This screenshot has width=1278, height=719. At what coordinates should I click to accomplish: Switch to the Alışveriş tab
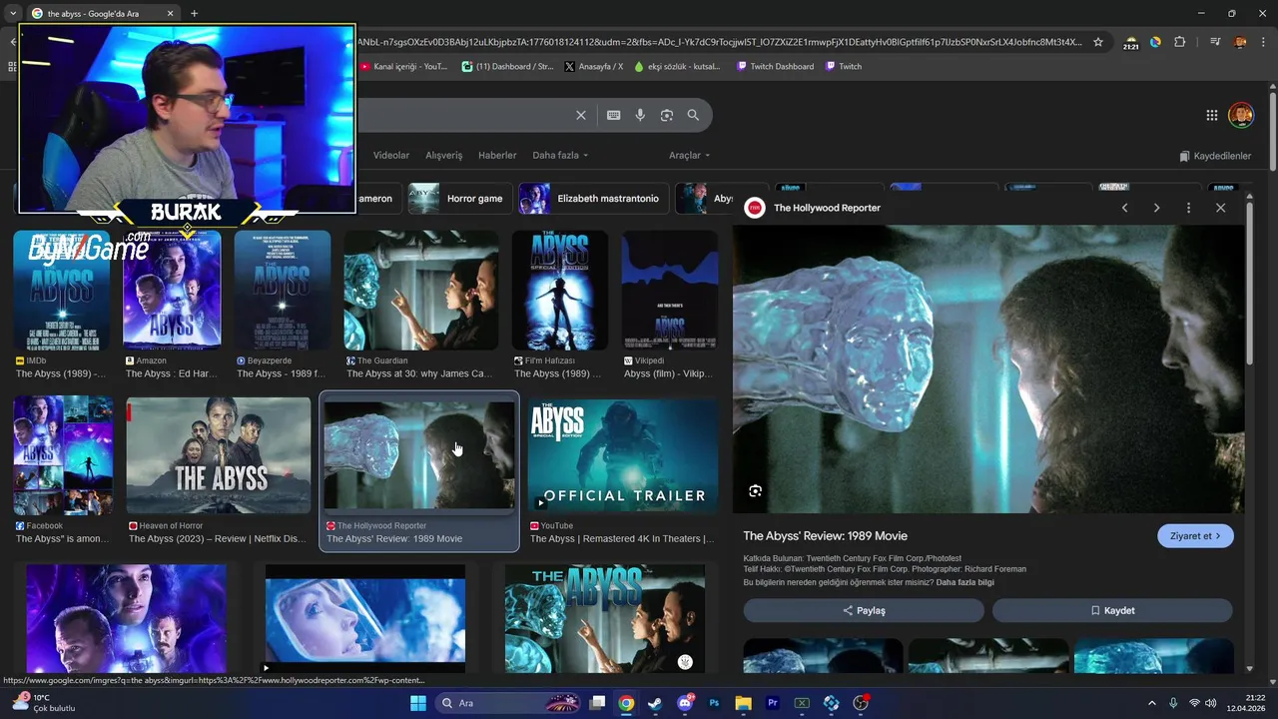tap(444, 156)
